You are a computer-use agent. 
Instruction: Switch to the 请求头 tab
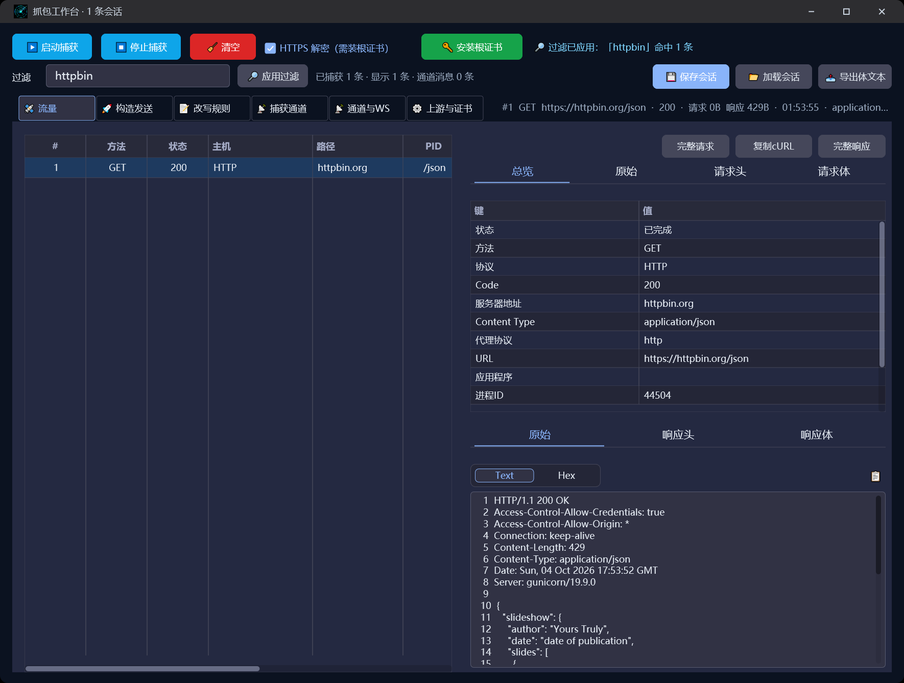(730, 172)
